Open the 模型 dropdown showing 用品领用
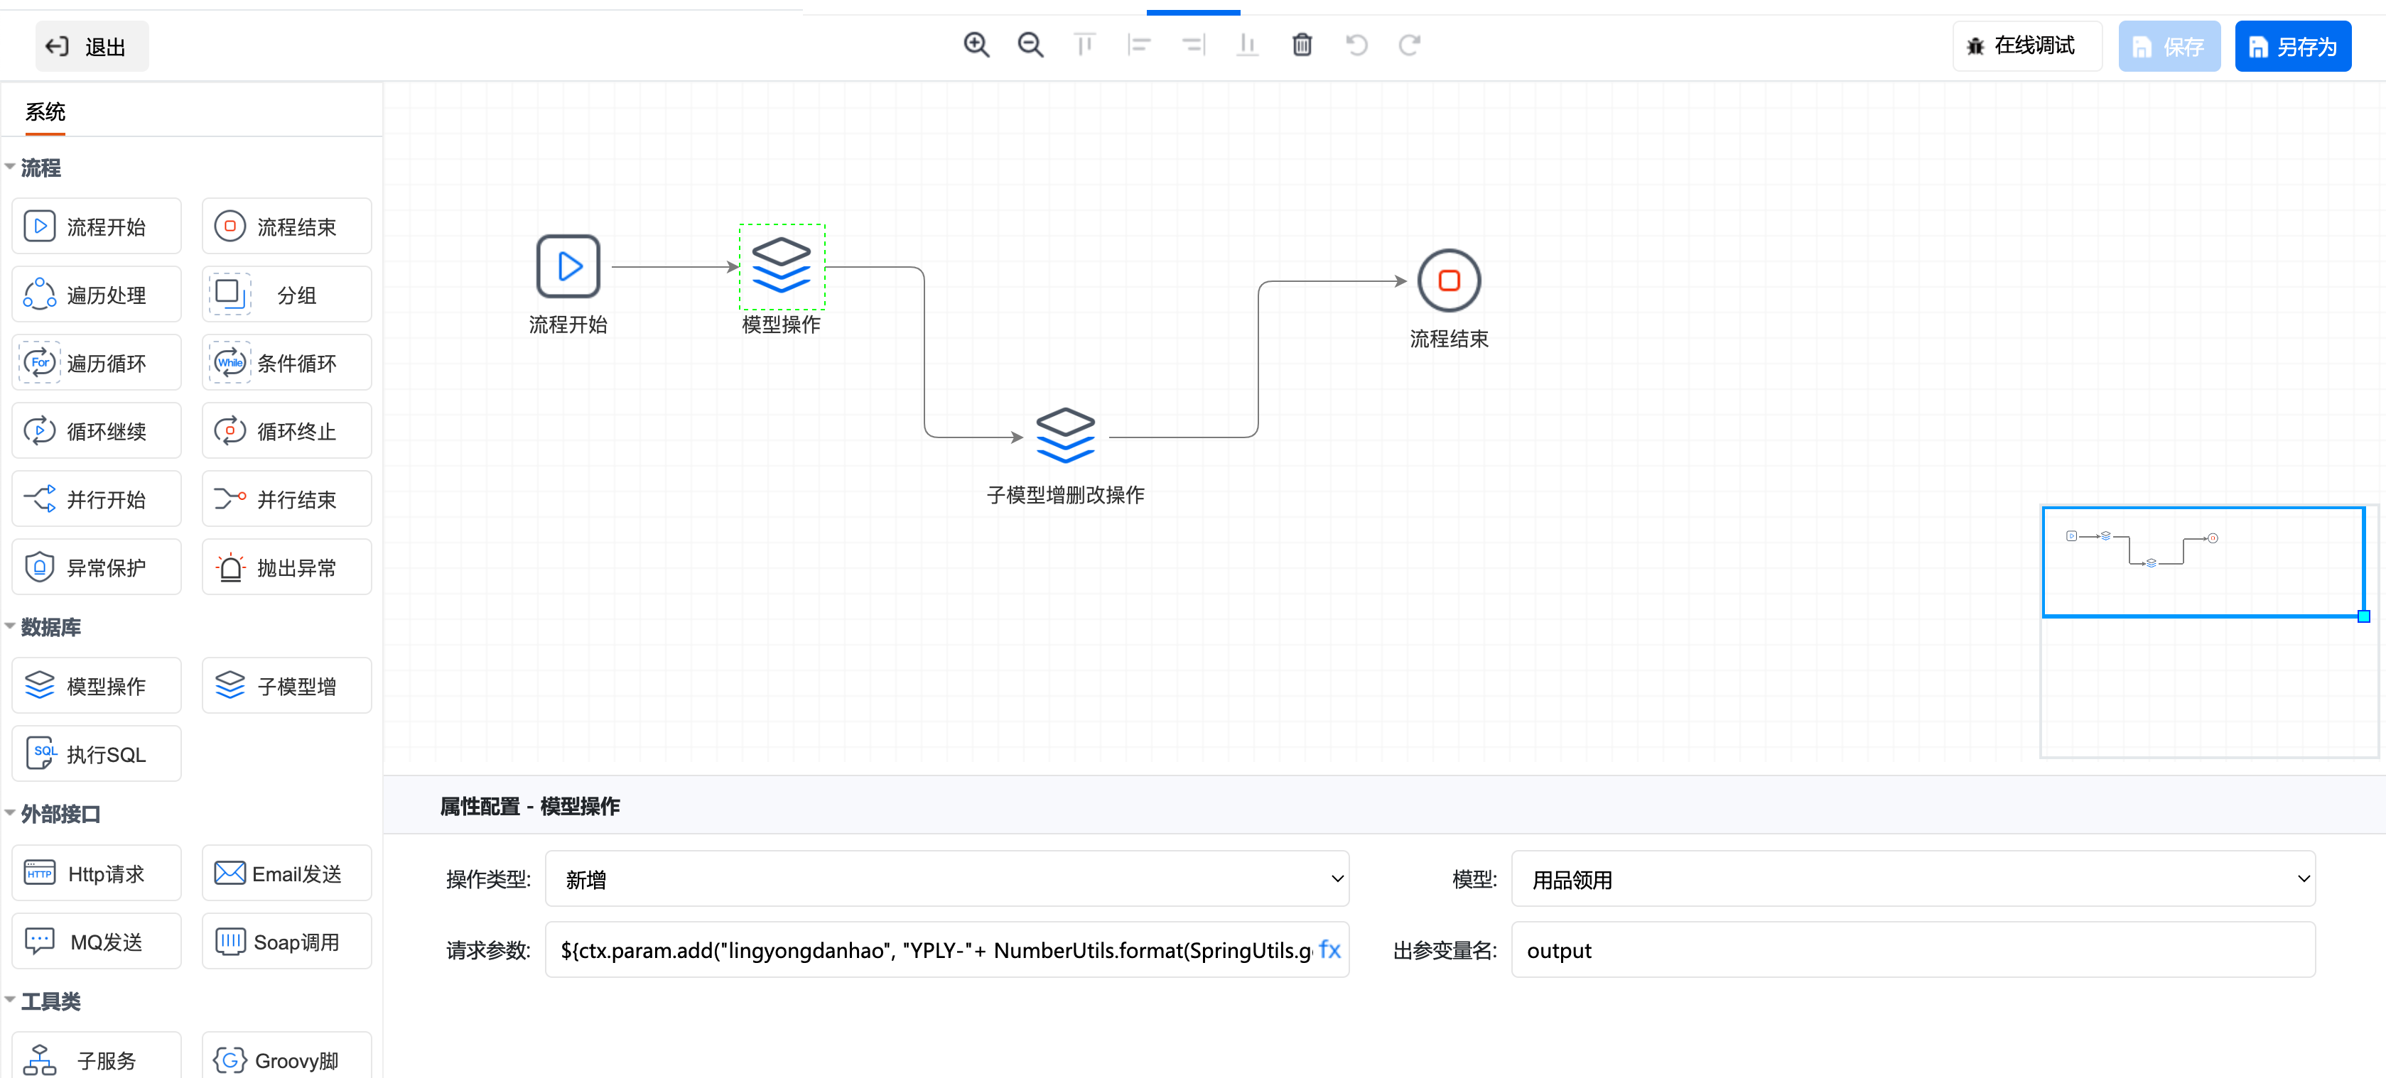 coord(1913,879)
